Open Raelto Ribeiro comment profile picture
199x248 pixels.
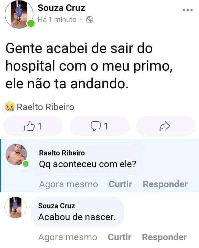[x=17, y=155]
